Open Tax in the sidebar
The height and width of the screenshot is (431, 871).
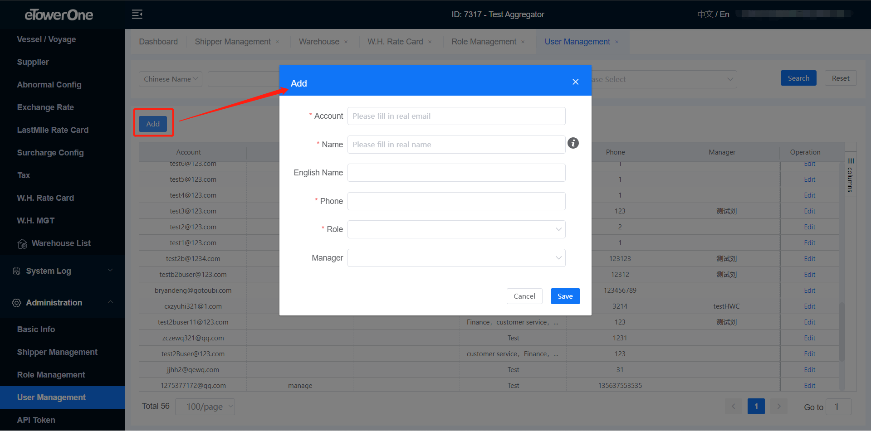tap(24, 175)
